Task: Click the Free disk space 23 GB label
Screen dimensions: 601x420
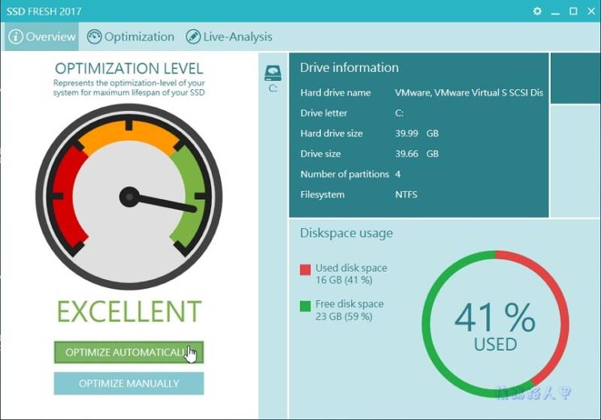Action: click(x=349, y=310)
